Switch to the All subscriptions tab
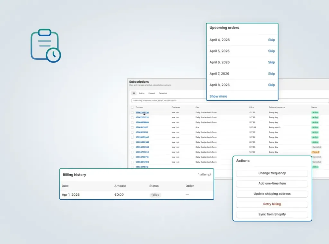329x244 pixels. 134,93
